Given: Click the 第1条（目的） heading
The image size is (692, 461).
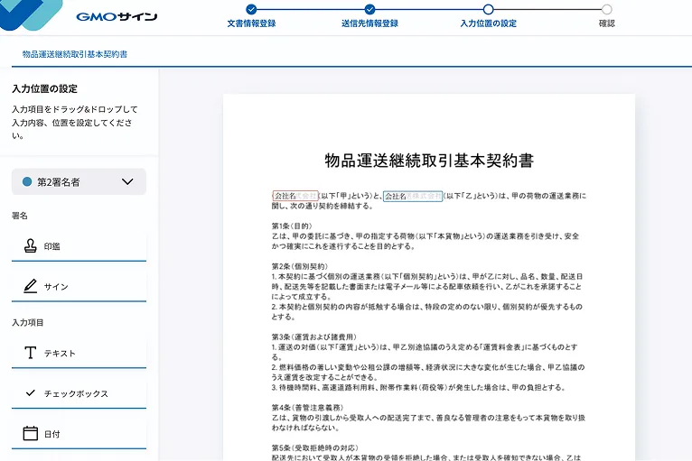Looking at the screenshot, I should [x=292, y=226].
